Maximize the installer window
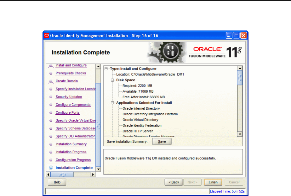The height and width of the screenshot is (196, 291). [236, 35]
